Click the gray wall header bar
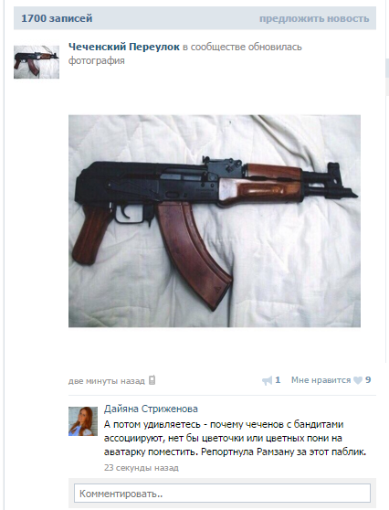Image resolution: width=389 pixels, height=510 pixels. (x=194, y=18)
